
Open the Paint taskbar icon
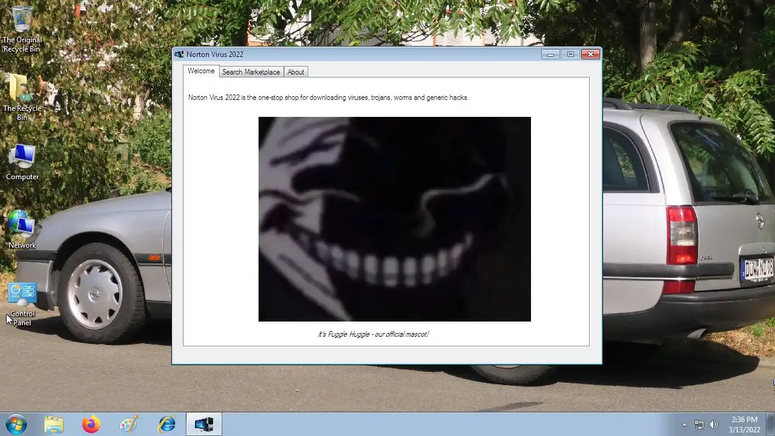tap(129, 424)
